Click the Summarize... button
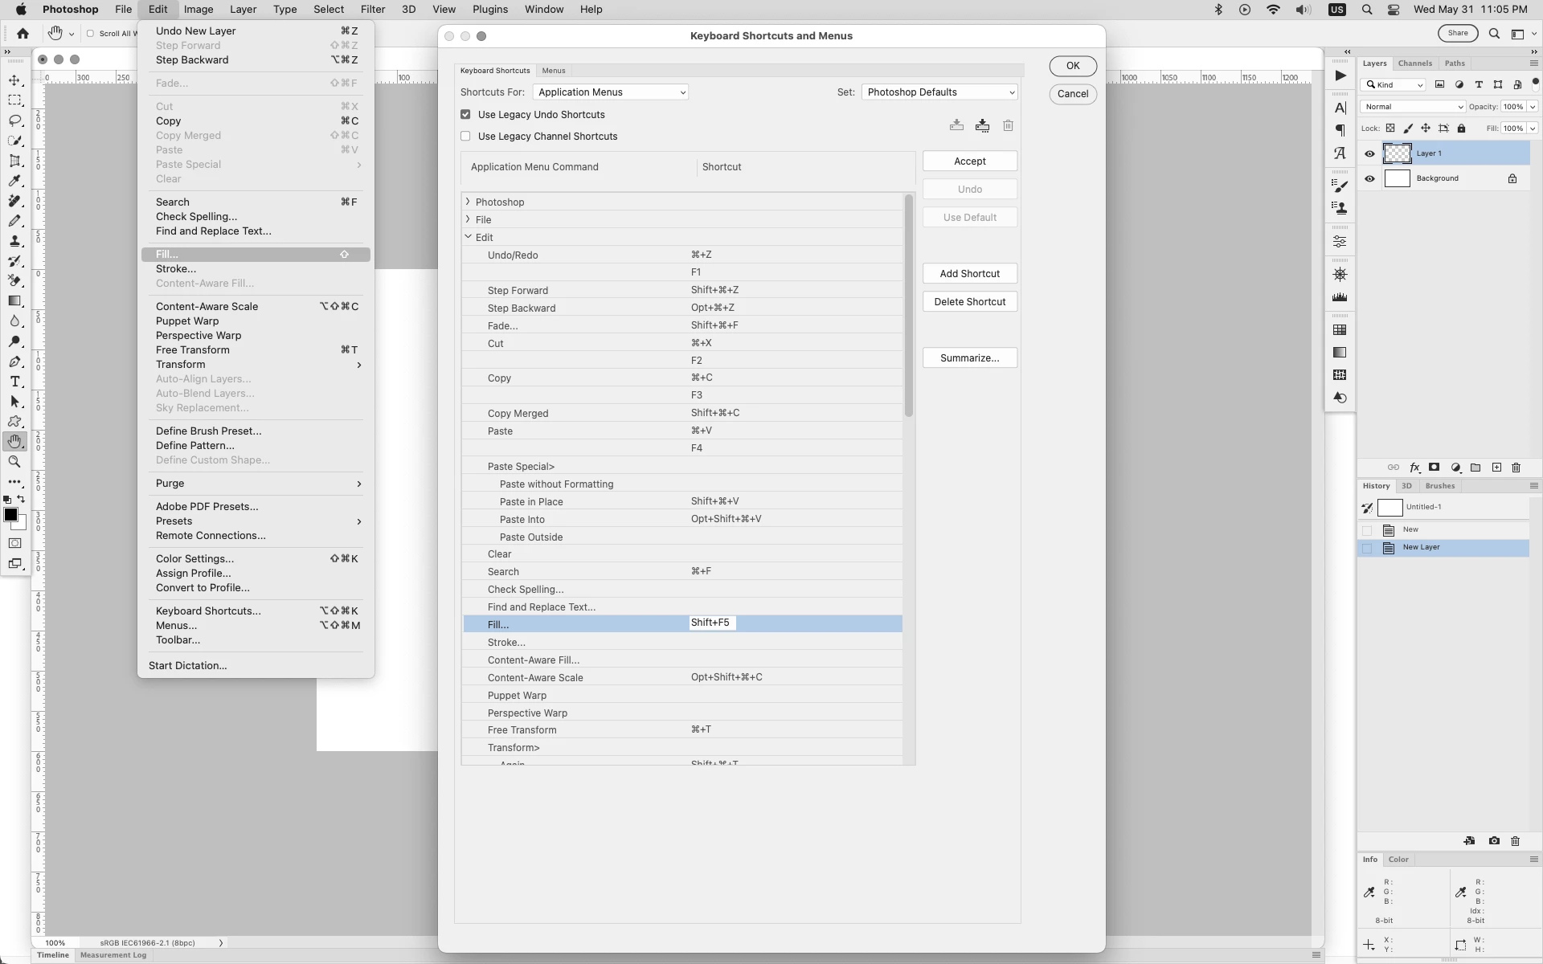The width and height of the screenshot is (1543, 964). 969,358
